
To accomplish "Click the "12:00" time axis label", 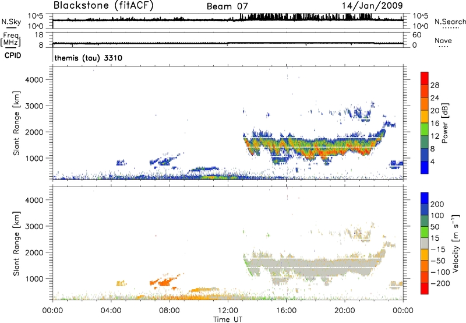I will [228, 310].
